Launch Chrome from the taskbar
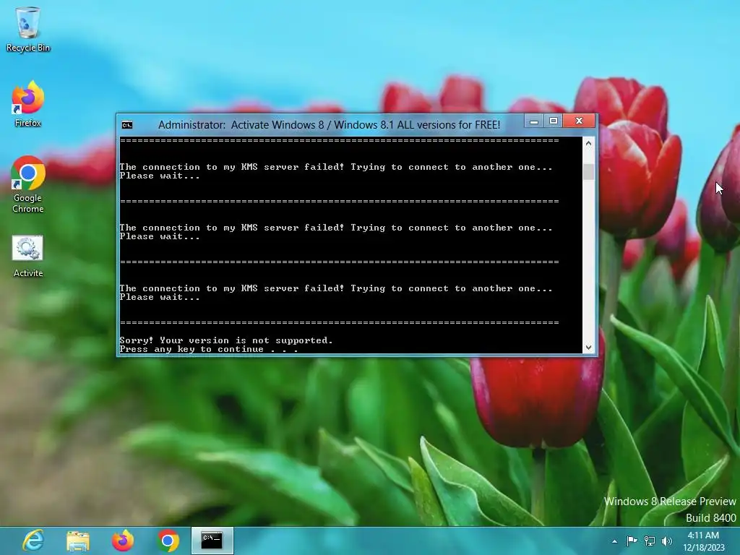 pyautogui.click(x=168, y=541)
